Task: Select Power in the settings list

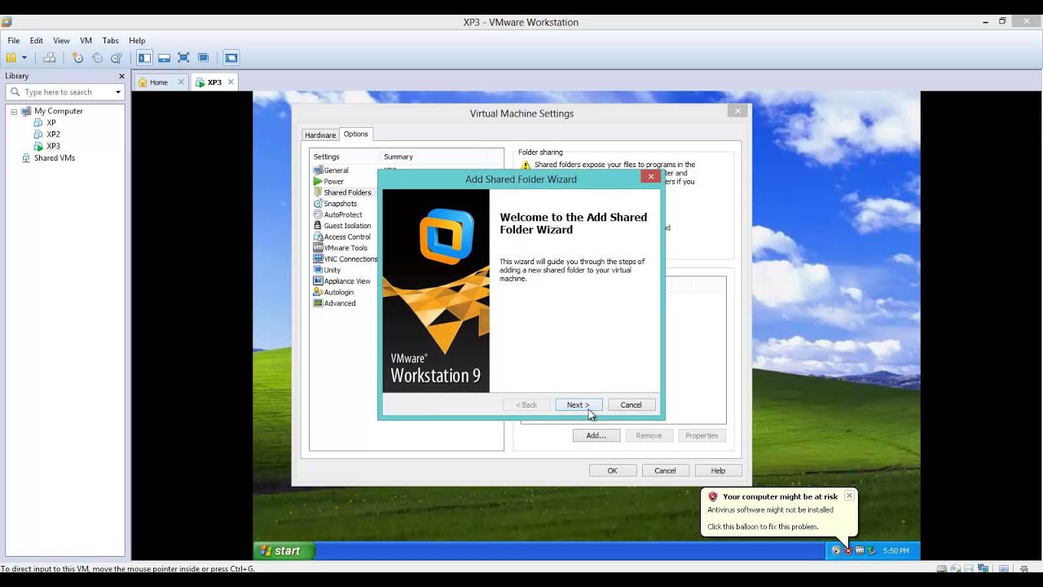Action: click(333, 182)
